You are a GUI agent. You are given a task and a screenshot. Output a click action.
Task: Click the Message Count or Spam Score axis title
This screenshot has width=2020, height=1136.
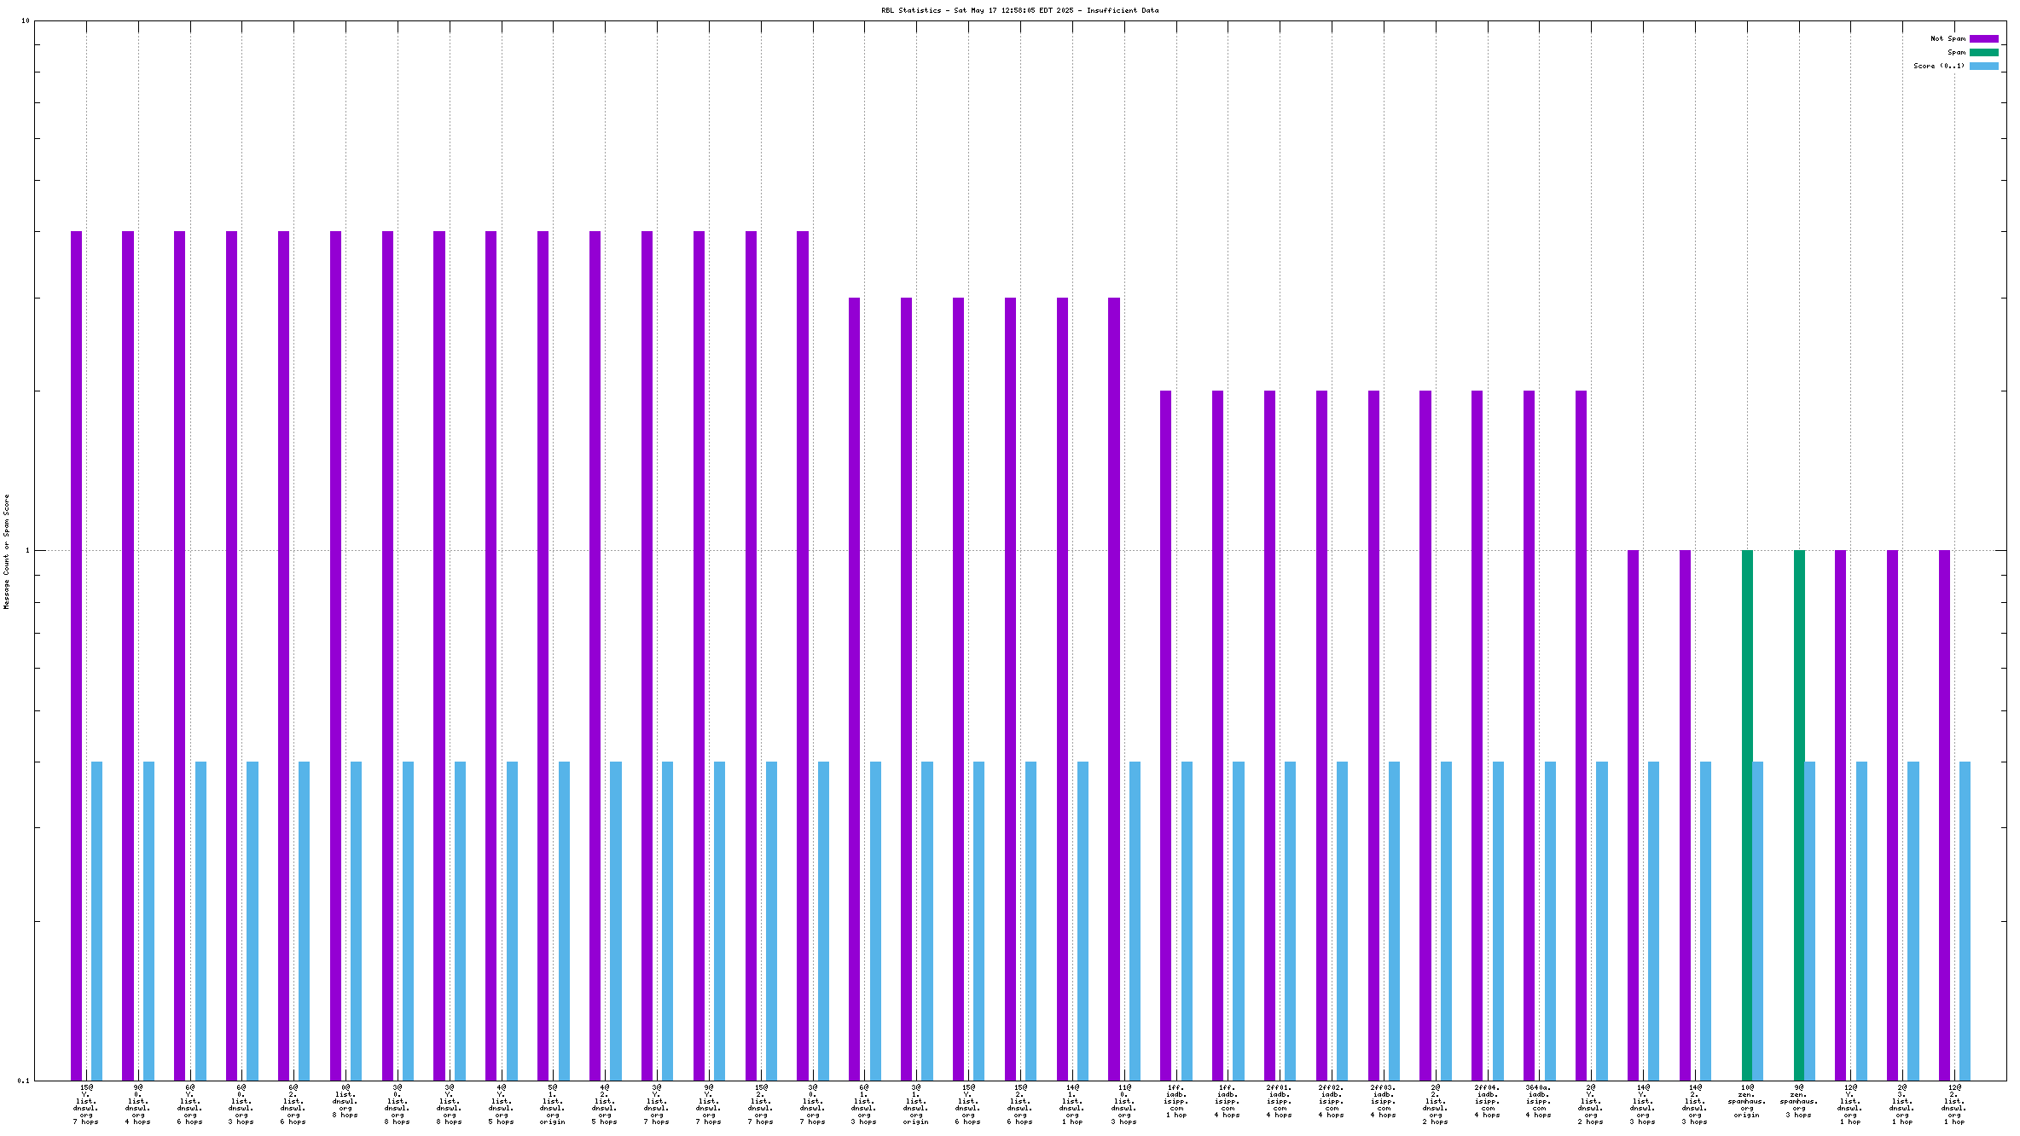(6, 551)
